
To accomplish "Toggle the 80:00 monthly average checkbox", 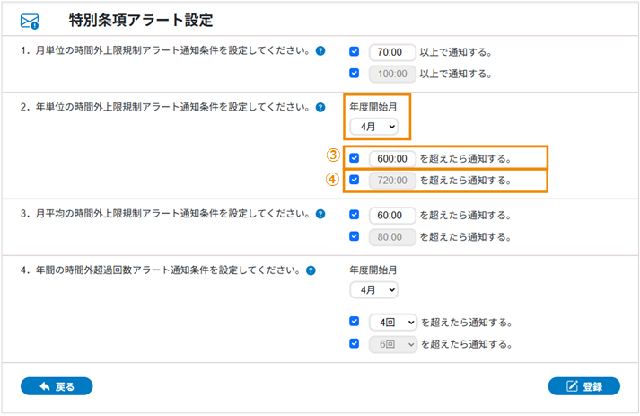I will pyautogui.click(x=355, y=237).
